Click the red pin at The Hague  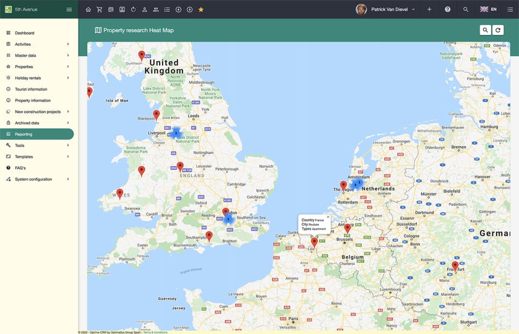click(344, 186)
